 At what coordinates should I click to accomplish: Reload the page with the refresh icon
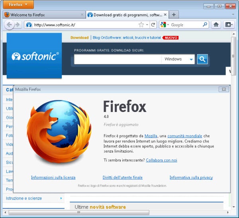[x=153, y=25]
